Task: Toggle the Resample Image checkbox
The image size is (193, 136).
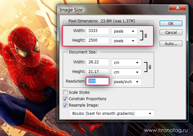Action: click(x=66, y=105)
